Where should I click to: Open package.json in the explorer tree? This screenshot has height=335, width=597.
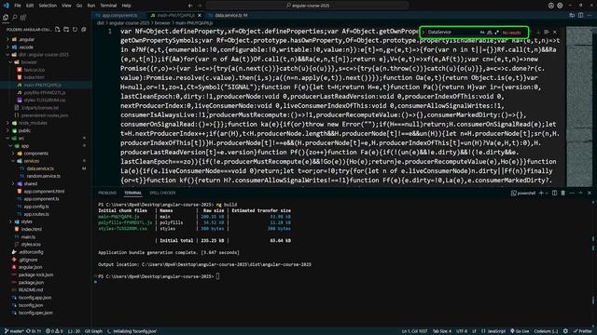click(x=31, y=283)
